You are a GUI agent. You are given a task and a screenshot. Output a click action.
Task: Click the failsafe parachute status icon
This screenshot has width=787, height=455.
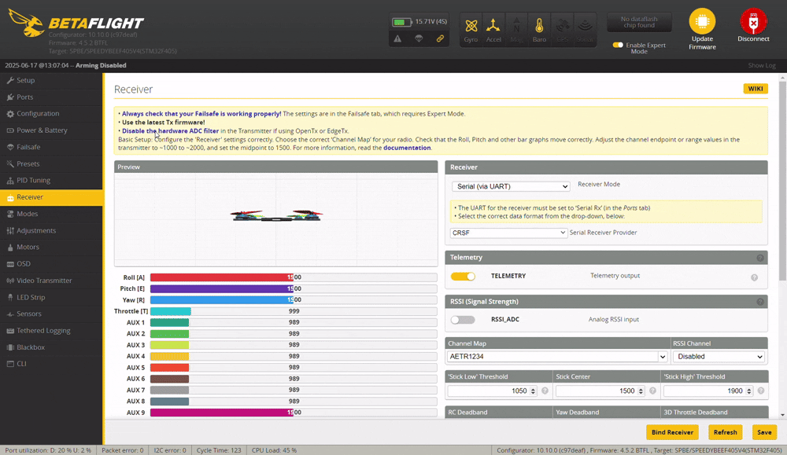(419, 39)
